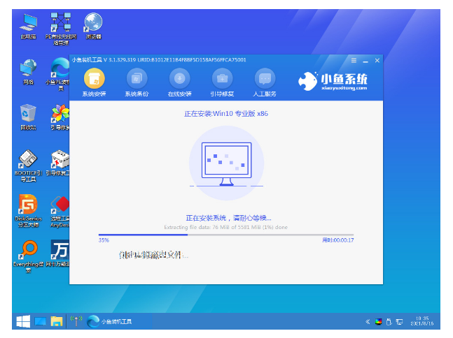Image resolution: width=453 pixels, height=338 pixels.
Task: Open 人工服务 support section
Action: pyautogui.click(x=264, y=78)
